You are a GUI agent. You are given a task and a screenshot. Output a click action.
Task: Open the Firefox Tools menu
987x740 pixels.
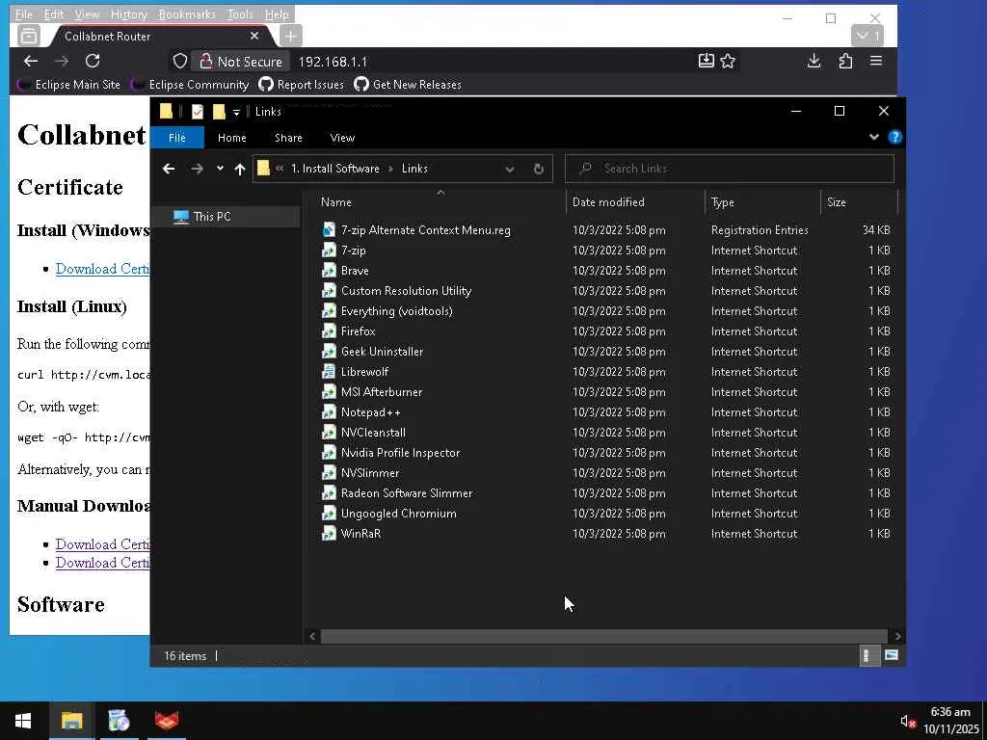pyautogui.click(x=240, y=13)
